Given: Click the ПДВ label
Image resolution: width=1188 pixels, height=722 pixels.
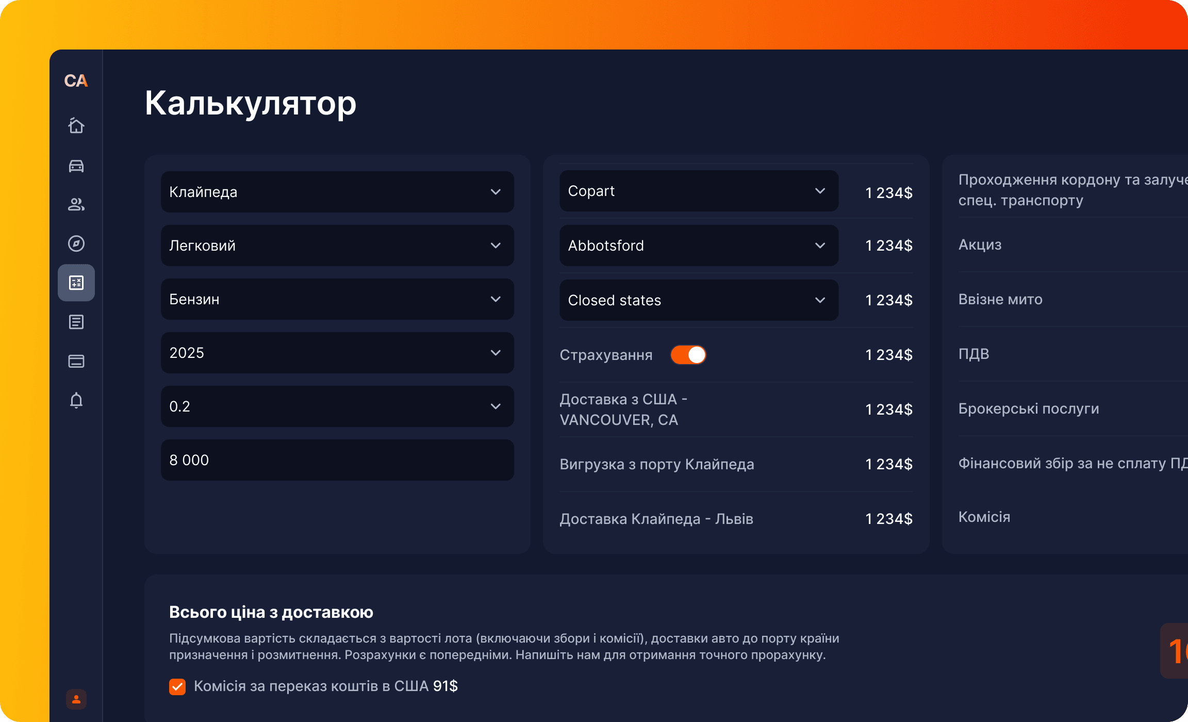Looking at the screenshot, I should point(973,354).
